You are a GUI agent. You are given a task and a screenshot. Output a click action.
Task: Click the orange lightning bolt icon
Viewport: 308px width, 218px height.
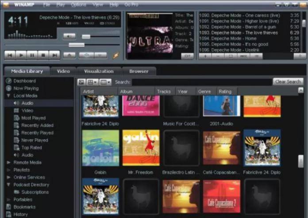116,55
